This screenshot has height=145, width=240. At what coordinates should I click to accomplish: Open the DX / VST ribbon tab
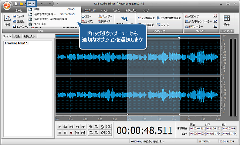[x=90, y=10]
